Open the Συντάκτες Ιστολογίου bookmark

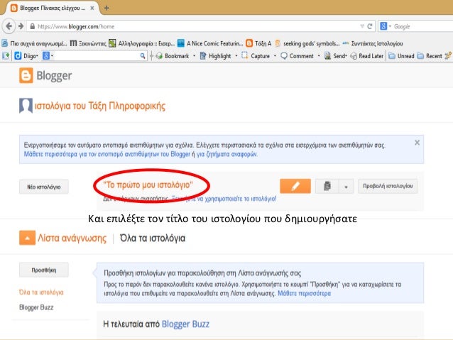tap(373, 43)
